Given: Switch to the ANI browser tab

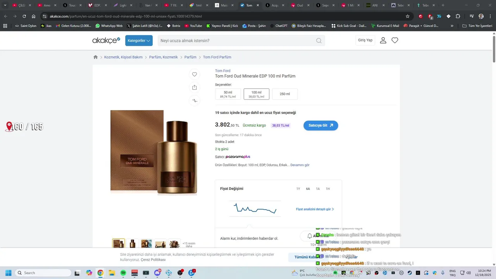Looking at the screenshot, I should [374, 5].
